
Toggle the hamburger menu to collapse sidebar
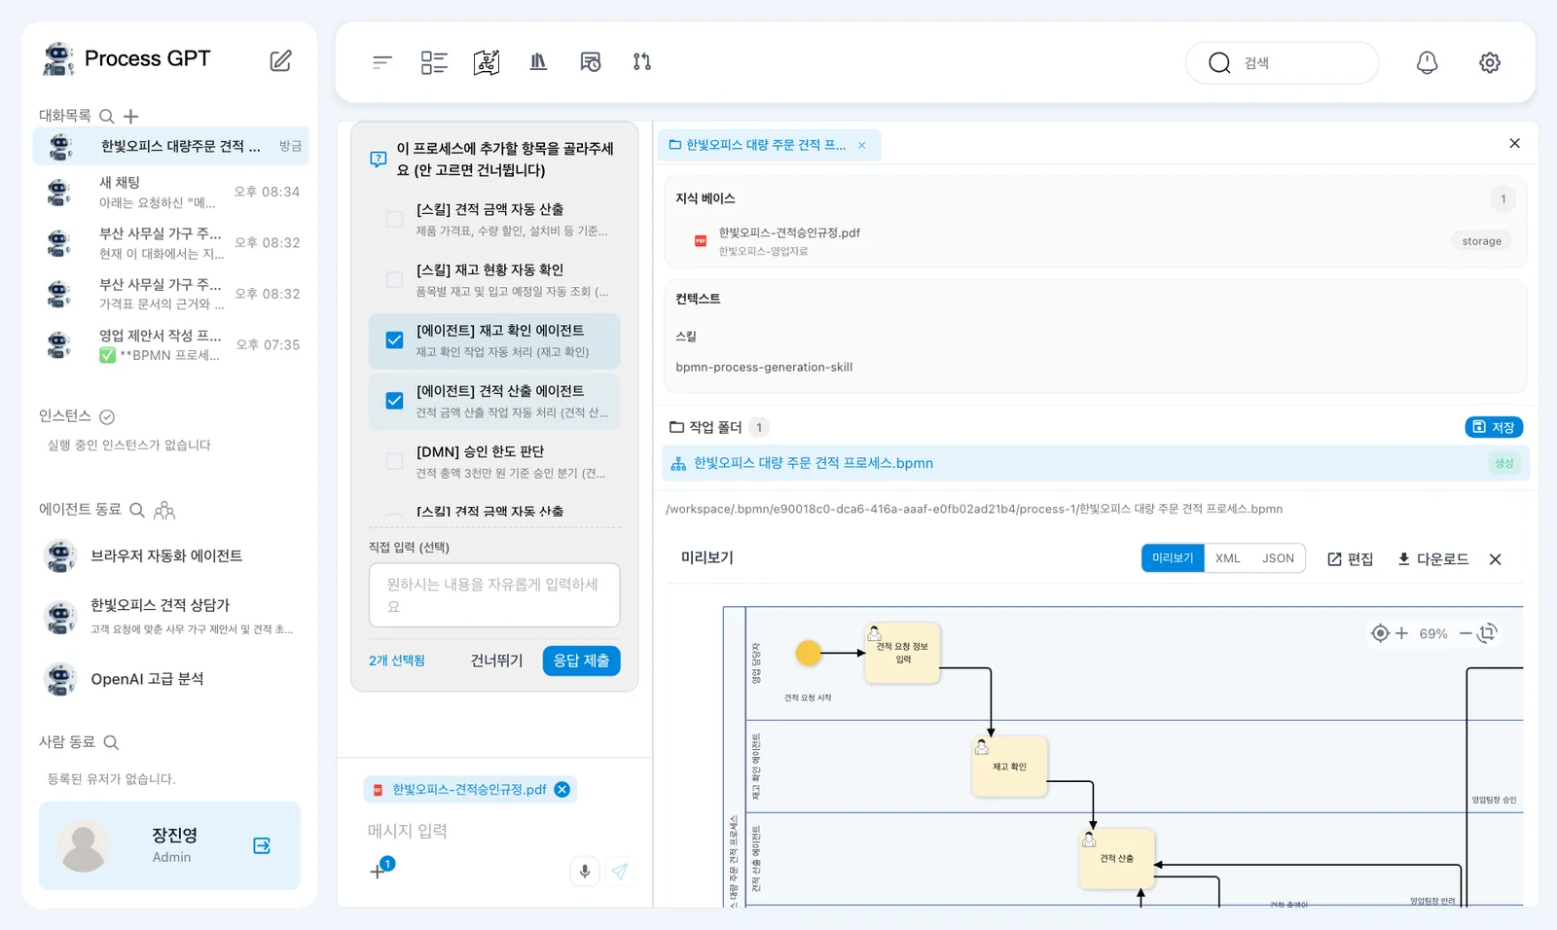tap(381, 62)
